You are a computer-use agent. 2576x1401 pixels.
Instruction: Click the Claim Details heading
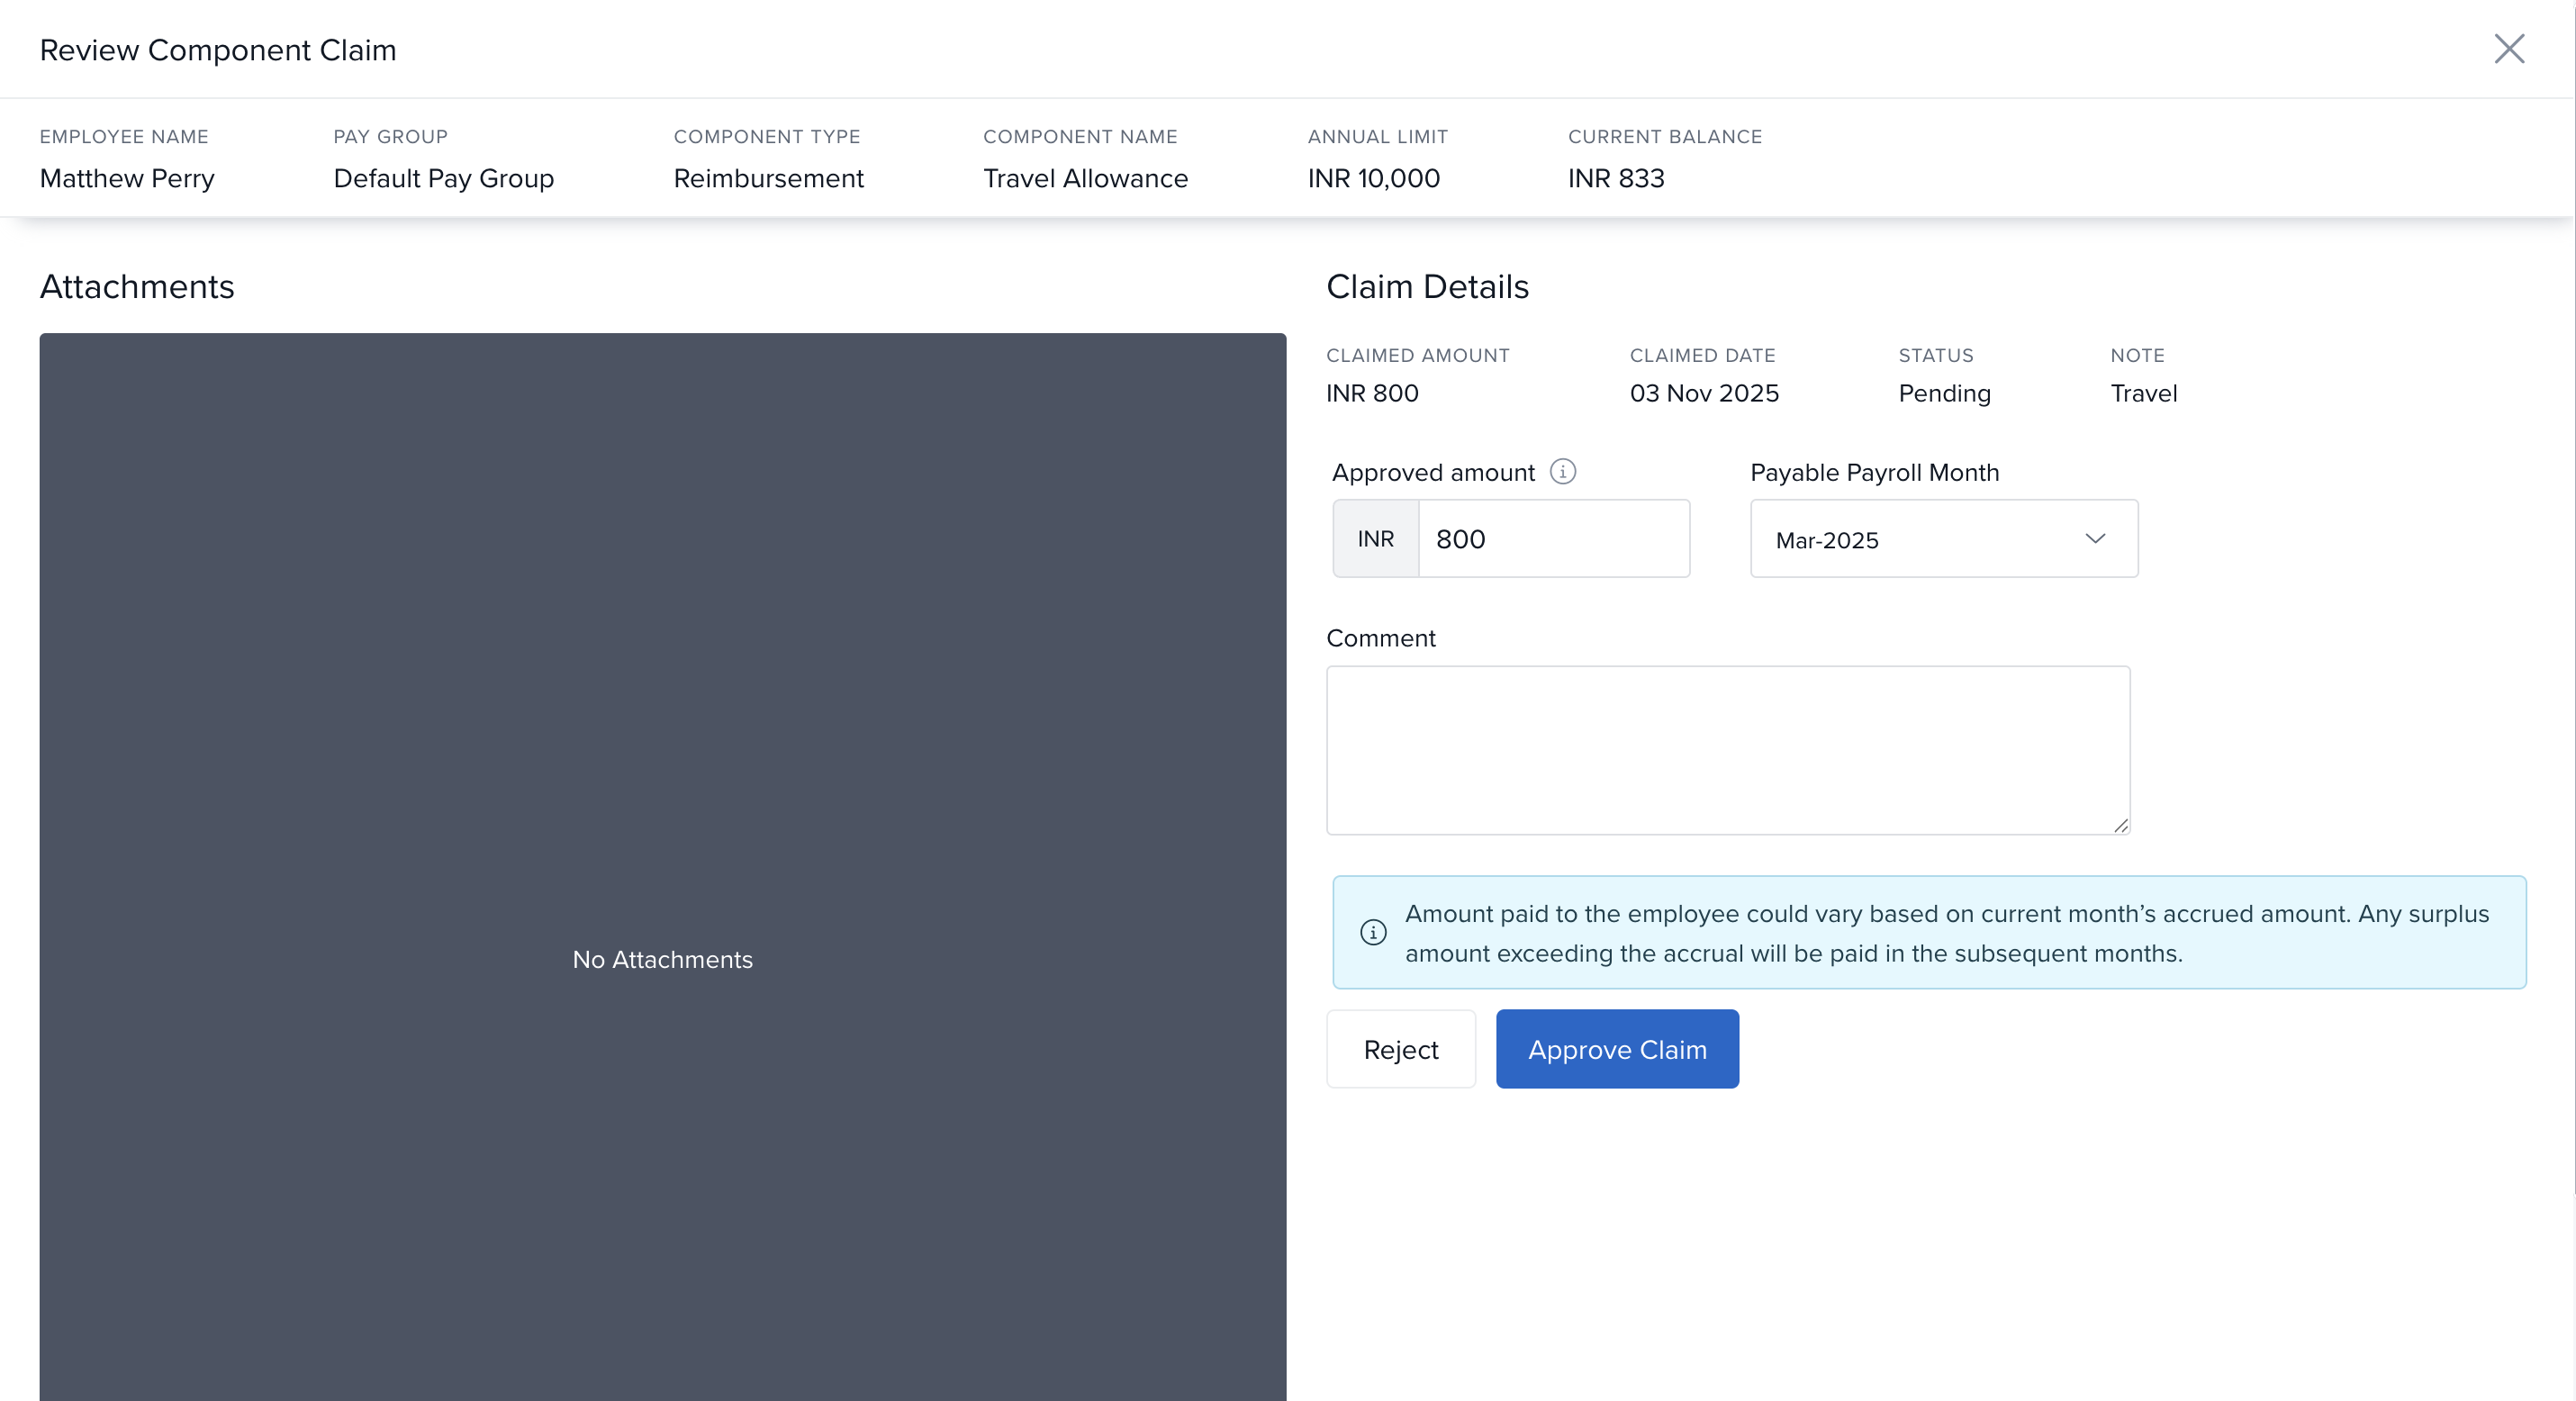point(1427,287)
